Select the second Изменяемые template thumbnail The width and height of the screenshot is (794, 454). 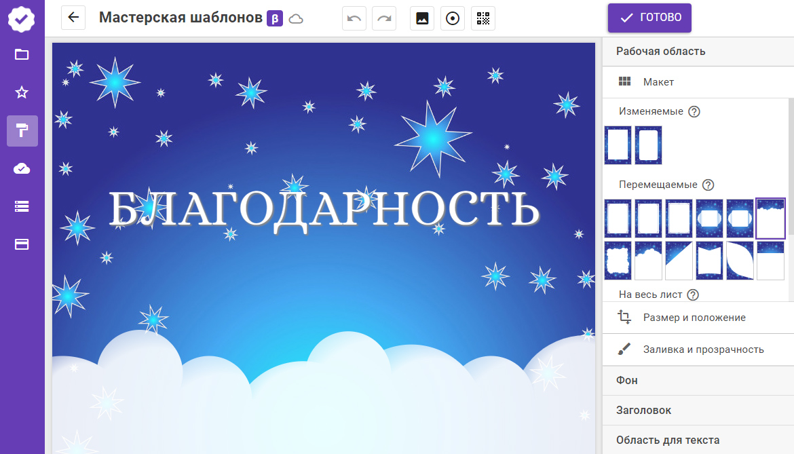point(648,145)
